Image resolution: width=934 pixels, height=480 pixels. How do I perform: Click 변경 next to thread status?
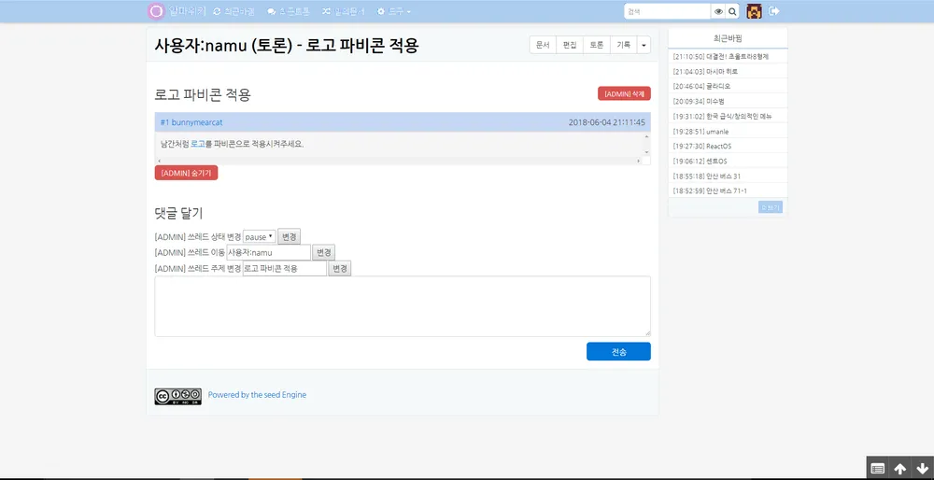coord(289,236)
